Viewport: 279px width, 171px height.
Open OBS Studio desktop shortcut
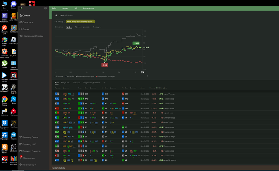pyautogui.click(x=14, y=148)
